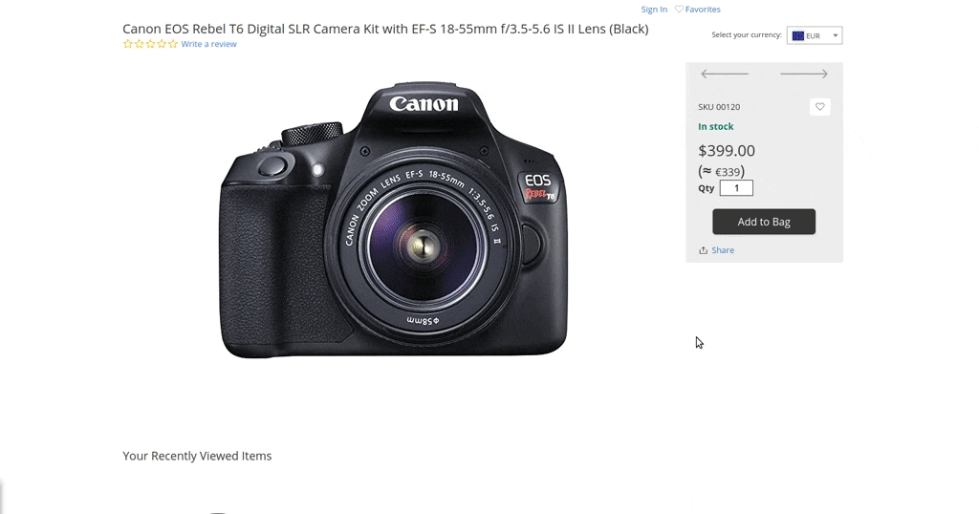
Task: Click the Share link text
Action: click(x=723, y=250)
